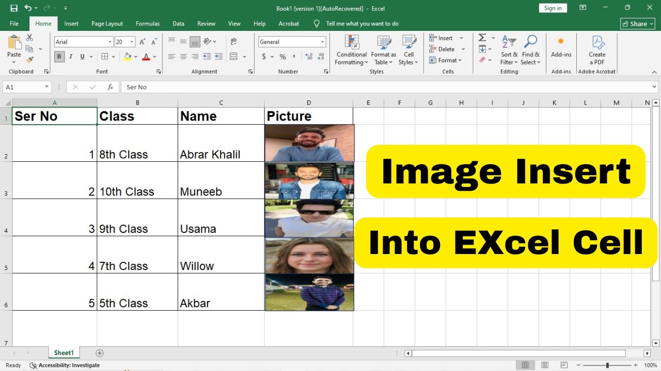Click the Undo arrow icon
The image size is (661, 371).
pyautogui.click(x=28, y=8)
